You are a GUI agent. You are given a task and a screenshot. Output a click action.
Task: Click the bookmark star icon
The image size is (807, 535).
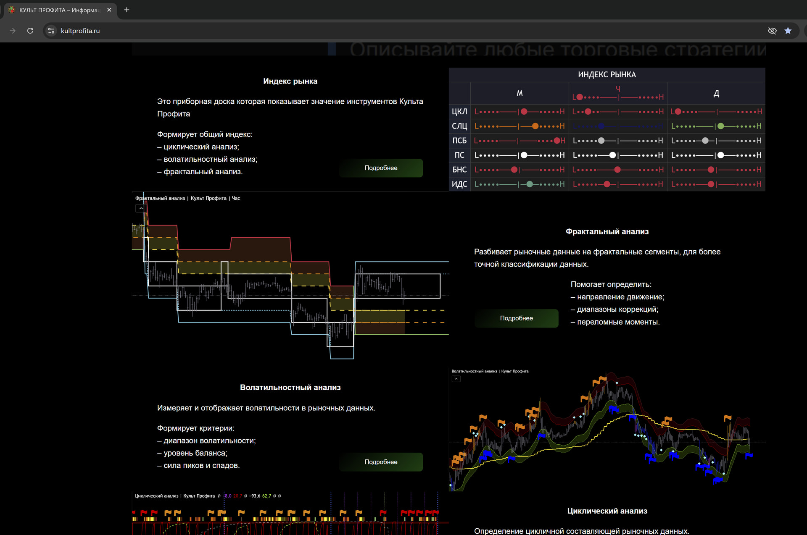[788, 31]
